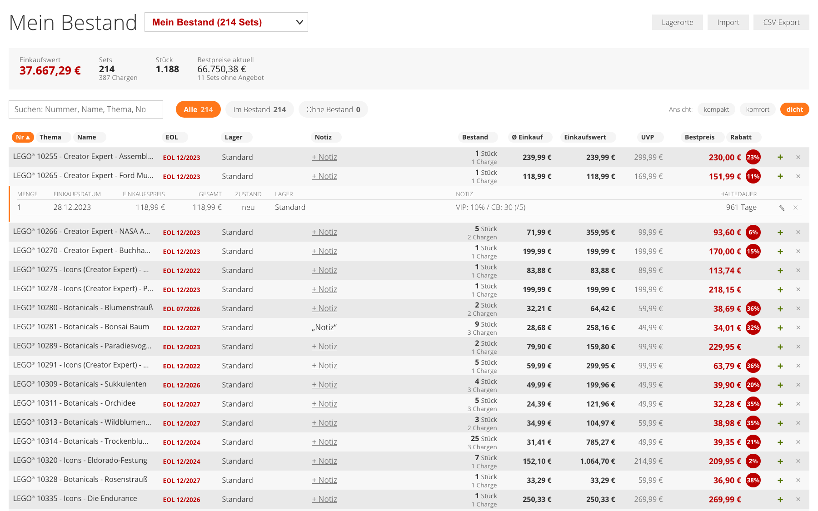Export inventory via CSV-Export

click(x=781, y=22)
